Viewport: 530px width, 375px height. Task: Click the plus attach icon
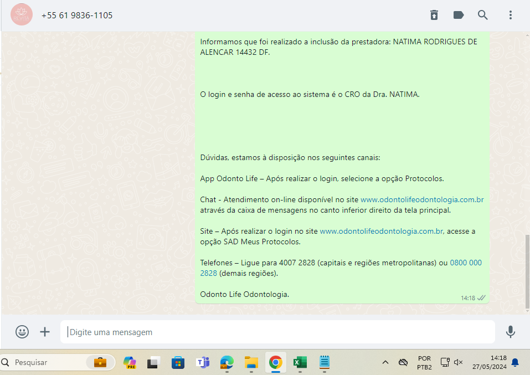coord(45,332)
